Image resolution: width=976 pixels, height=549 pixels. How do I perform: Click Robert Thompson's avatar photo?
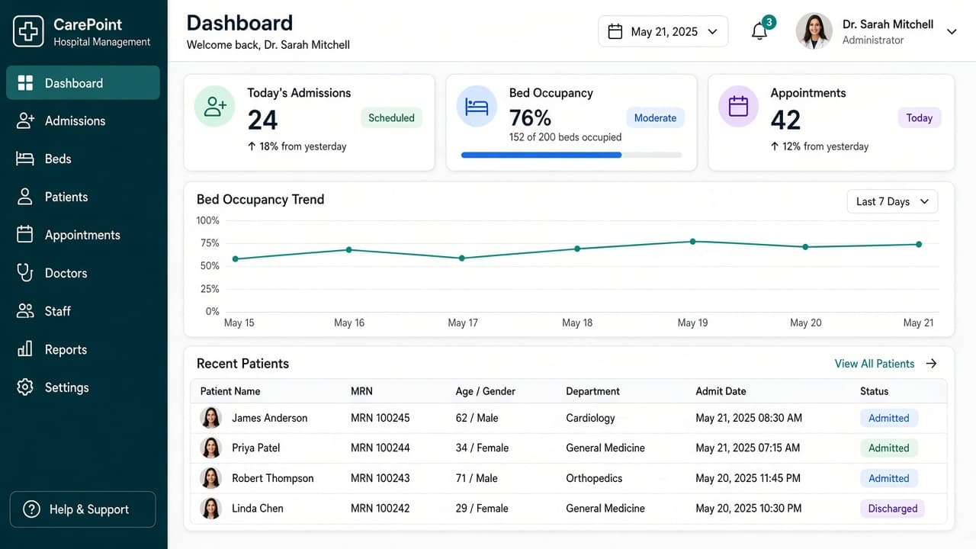coord(210,478)
